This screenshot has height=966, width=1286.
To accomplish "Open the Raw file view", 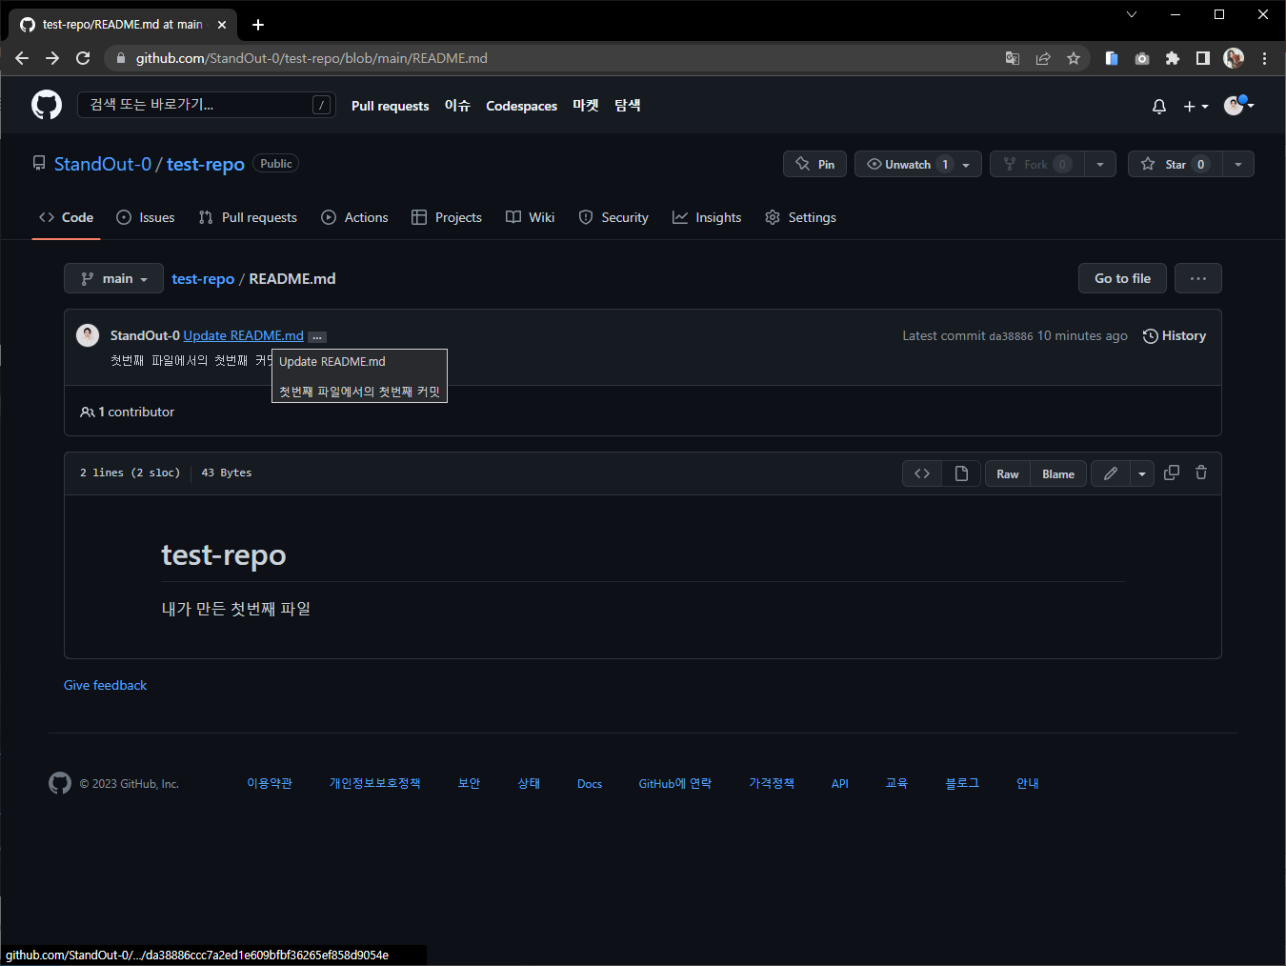I will [1008, 473].
